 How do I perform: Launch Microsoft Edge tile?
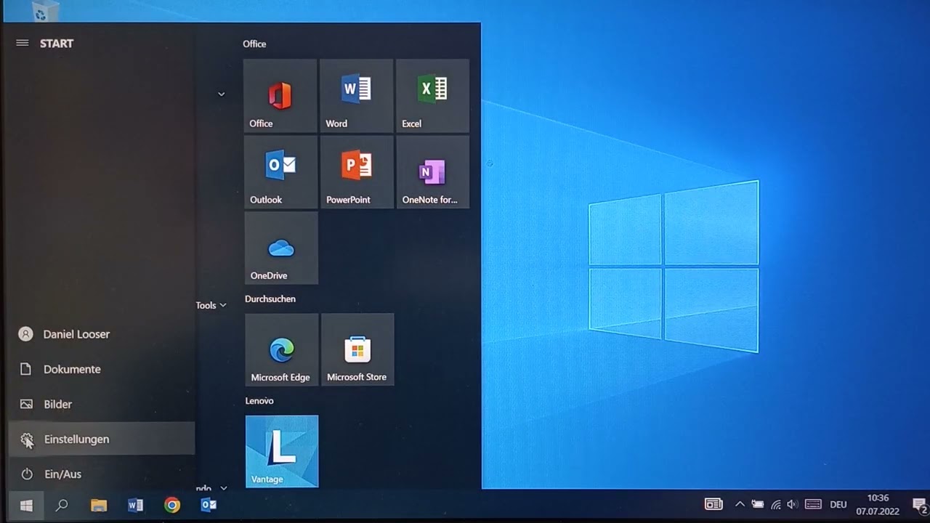tap(281, 349)
